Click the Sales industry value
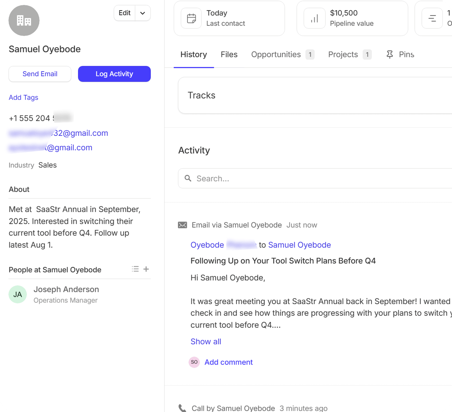Image resolution: width=452 pixels, height=412 pixels. pos(48,165)
